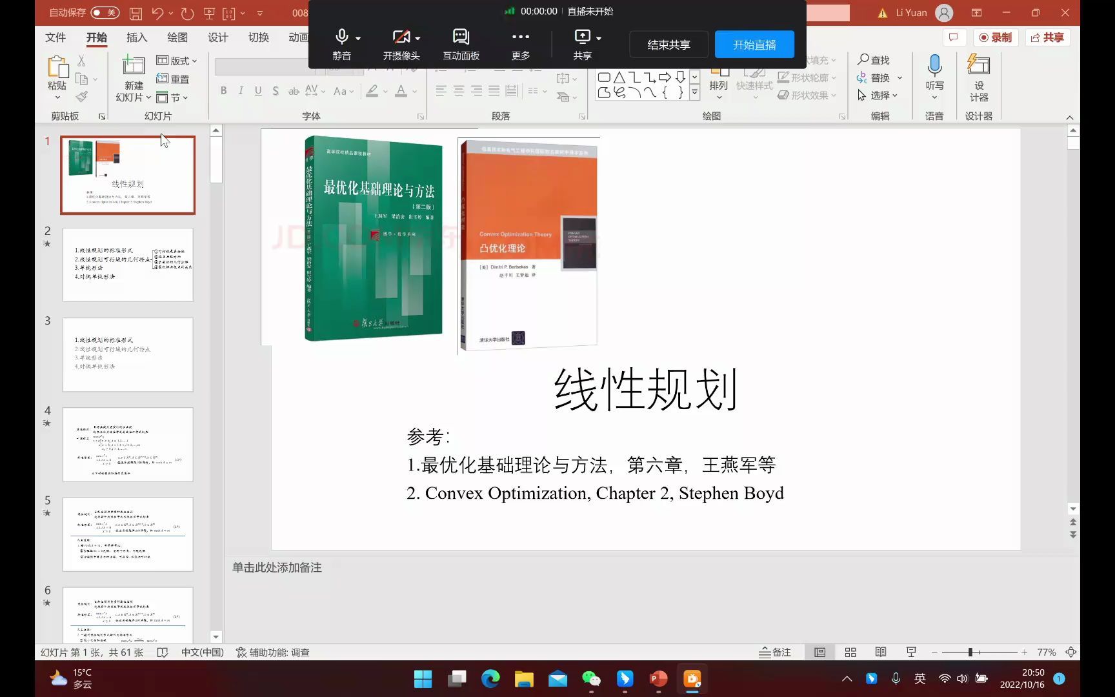Click 结束共享 to stop sharing
The width and height of the screenshot is (1115, 697).
coord(668,45)
